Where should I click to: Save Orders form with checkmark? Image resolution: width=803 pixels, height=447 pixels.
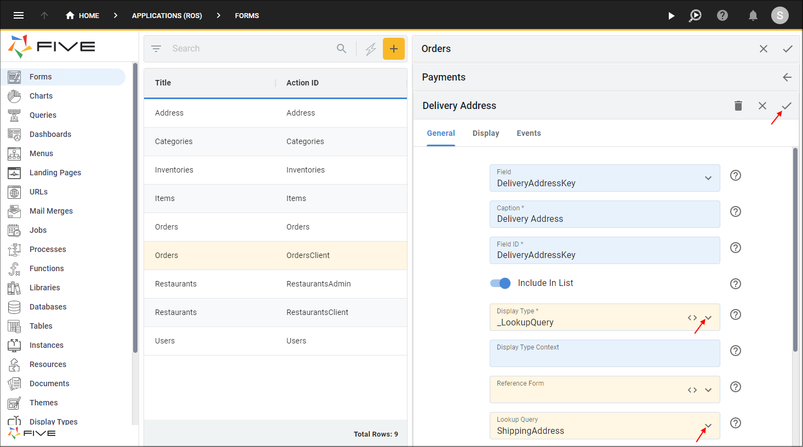pos(788,49)
